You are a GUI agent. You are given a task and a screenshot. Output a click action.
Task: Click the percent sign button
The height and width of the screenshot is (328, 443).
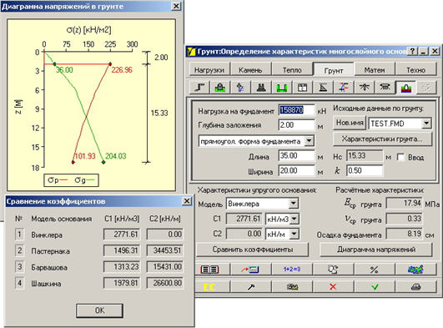point(375,270)
